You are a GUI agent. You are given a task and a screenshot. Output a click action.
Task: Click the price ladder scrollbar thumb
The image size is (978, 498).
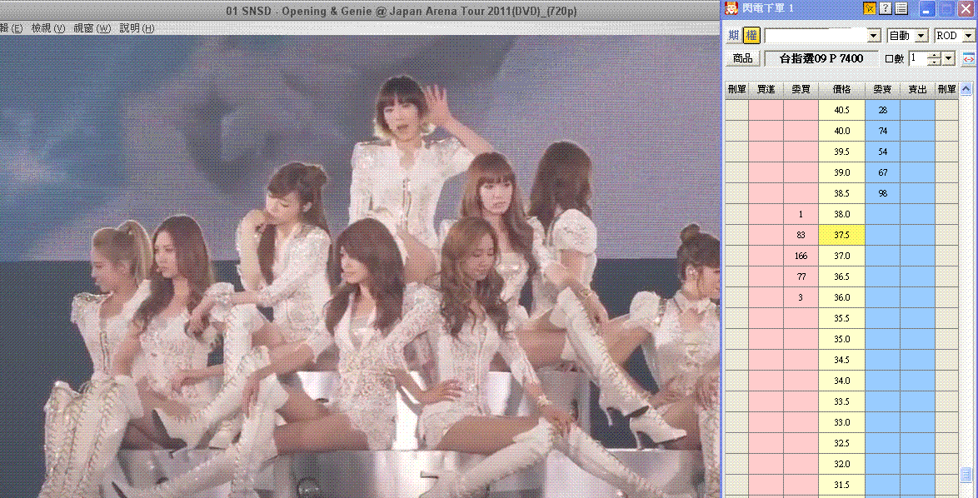coord(966,475)
